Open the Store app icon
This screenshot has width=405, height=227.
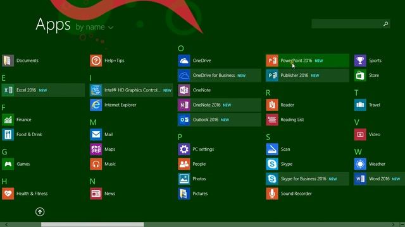360,76
